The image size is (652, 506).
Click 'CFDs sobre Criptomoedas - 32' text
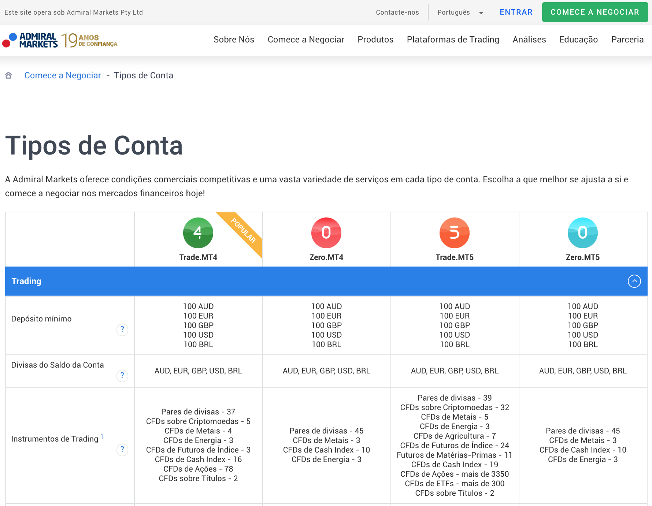pos(455,408)
